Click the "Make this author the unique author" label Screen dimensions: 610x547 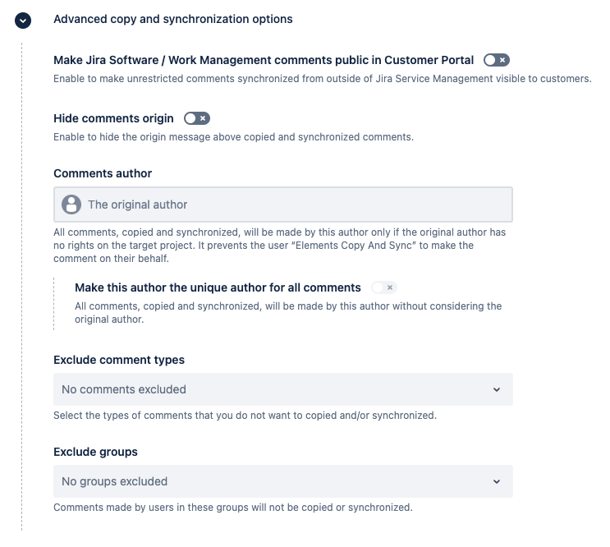point(218,287)
